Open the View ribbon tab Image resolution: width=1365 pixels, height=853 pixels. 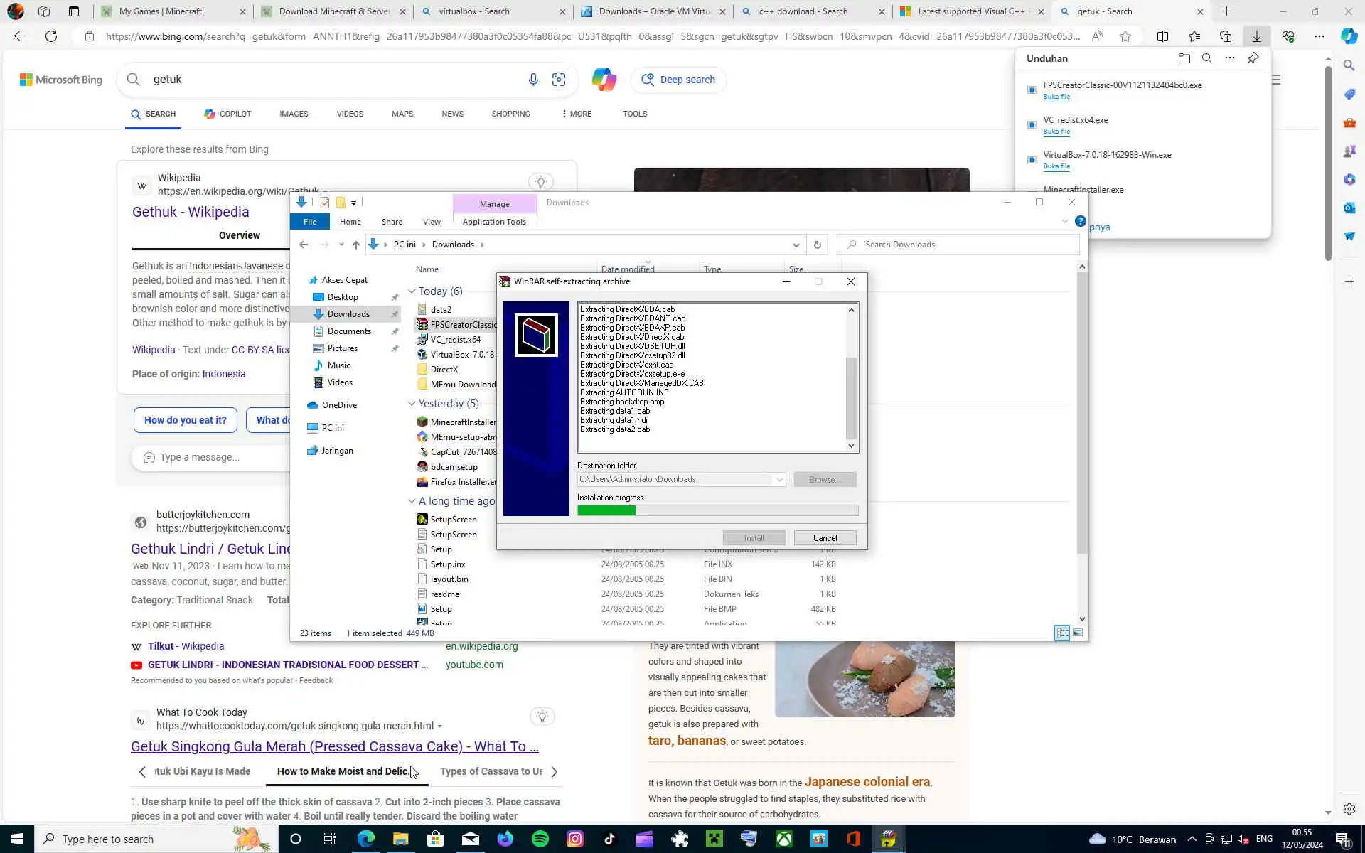click(x=432, y=222)
